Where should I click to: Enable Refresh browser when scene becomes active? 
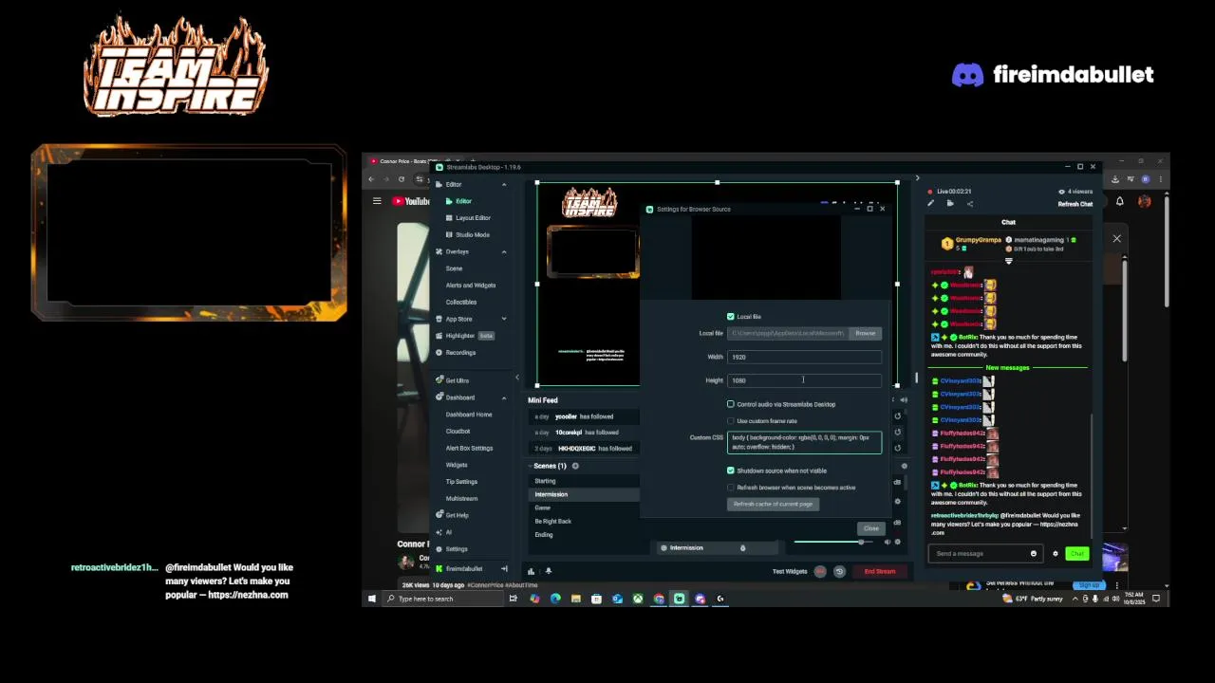[731, 488]
